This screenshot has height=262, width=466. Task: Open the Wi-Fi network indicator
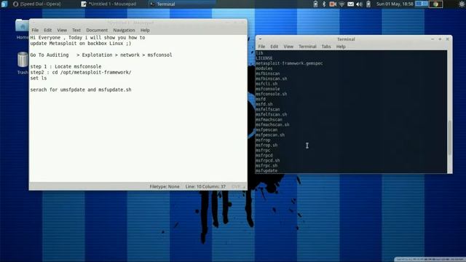[341, 4]
